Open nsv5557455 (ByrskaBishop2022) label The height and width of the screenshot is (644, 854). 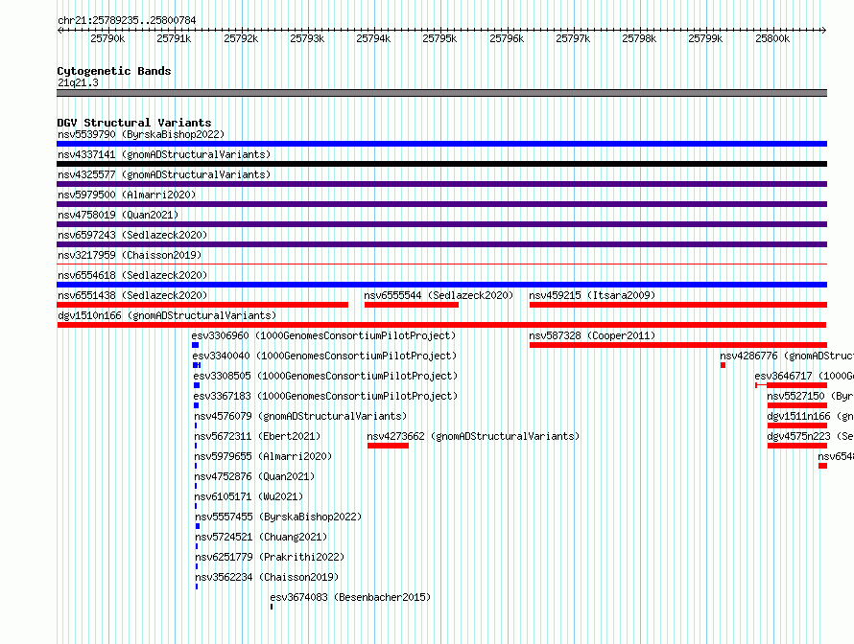(x=278, y=517)
